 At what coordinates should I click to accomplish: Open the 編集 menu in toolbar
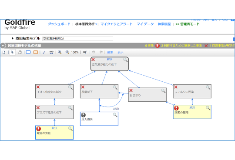coord(110,52)
